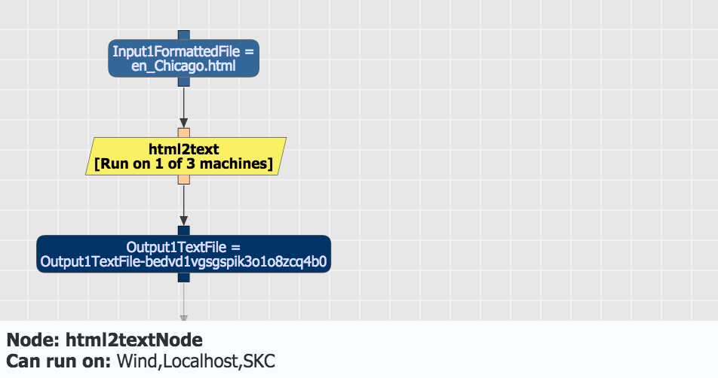Image resolution: width=718 pixels, height=378 pixels.
Task: Select the "Output1TextFile =" label line
Action: [183, 247]
